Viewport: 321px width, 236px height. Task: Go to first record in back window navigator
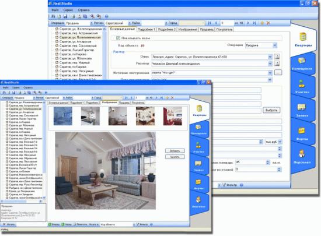[x=209, y=23]
